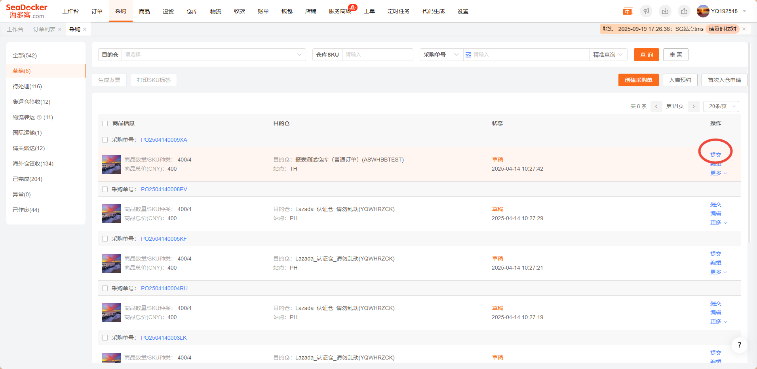Viewport: 757px width, 369px height.
Task: Click the 仓库SKU input field
Action: [377, 55]
